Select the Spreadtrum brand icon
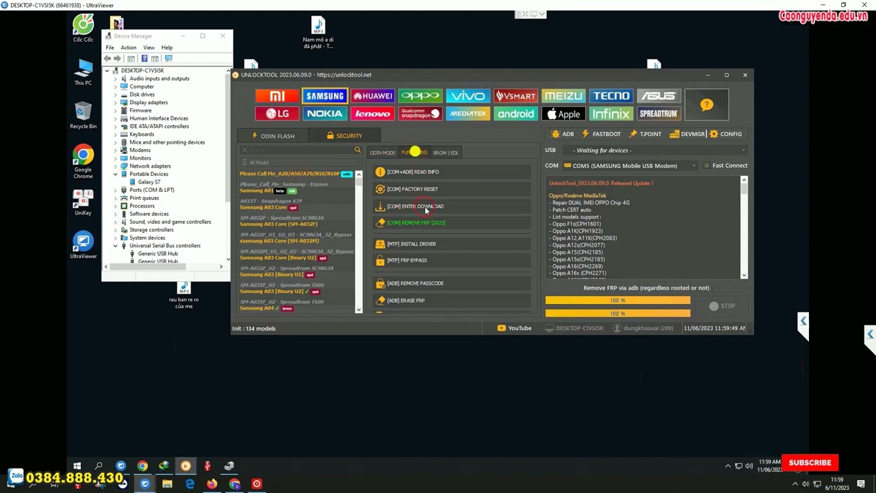Image resolution: width=876 pixels, height=493 pixels. [x=658, y=114]
